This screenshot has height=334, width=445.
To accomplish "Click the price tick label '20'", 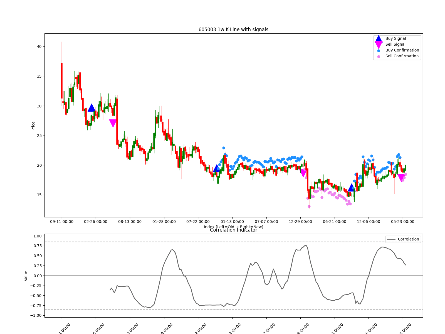I will pyautogui.click(x=39, y=165).
